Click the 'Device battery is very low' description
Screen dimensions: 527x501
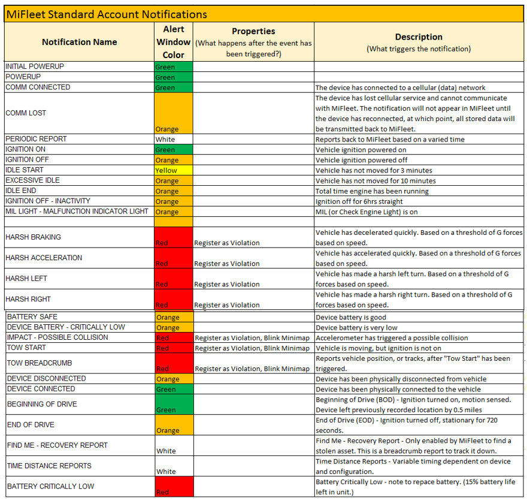[x=356, y=328]
